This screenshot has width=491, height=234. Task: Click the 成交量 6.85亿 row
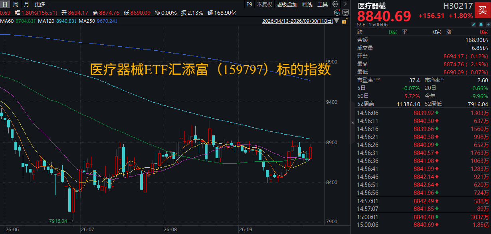tap(422, 48)
